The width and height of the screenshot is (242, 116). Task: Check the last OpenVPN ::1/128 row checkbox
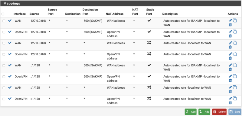click(4, 99)
